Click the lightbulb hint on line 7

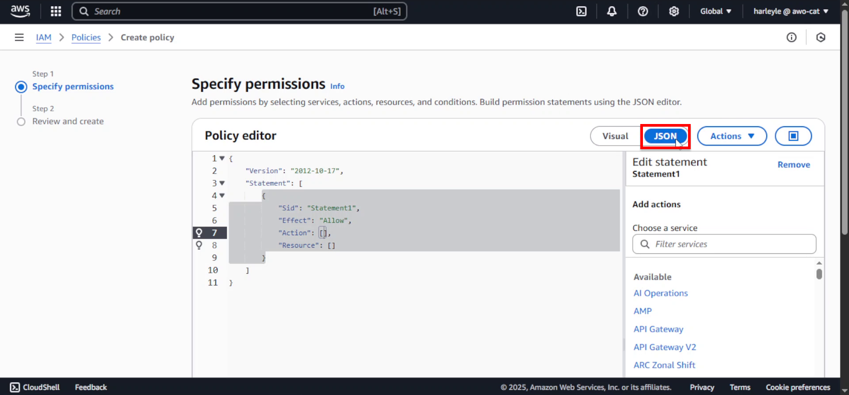199,233
